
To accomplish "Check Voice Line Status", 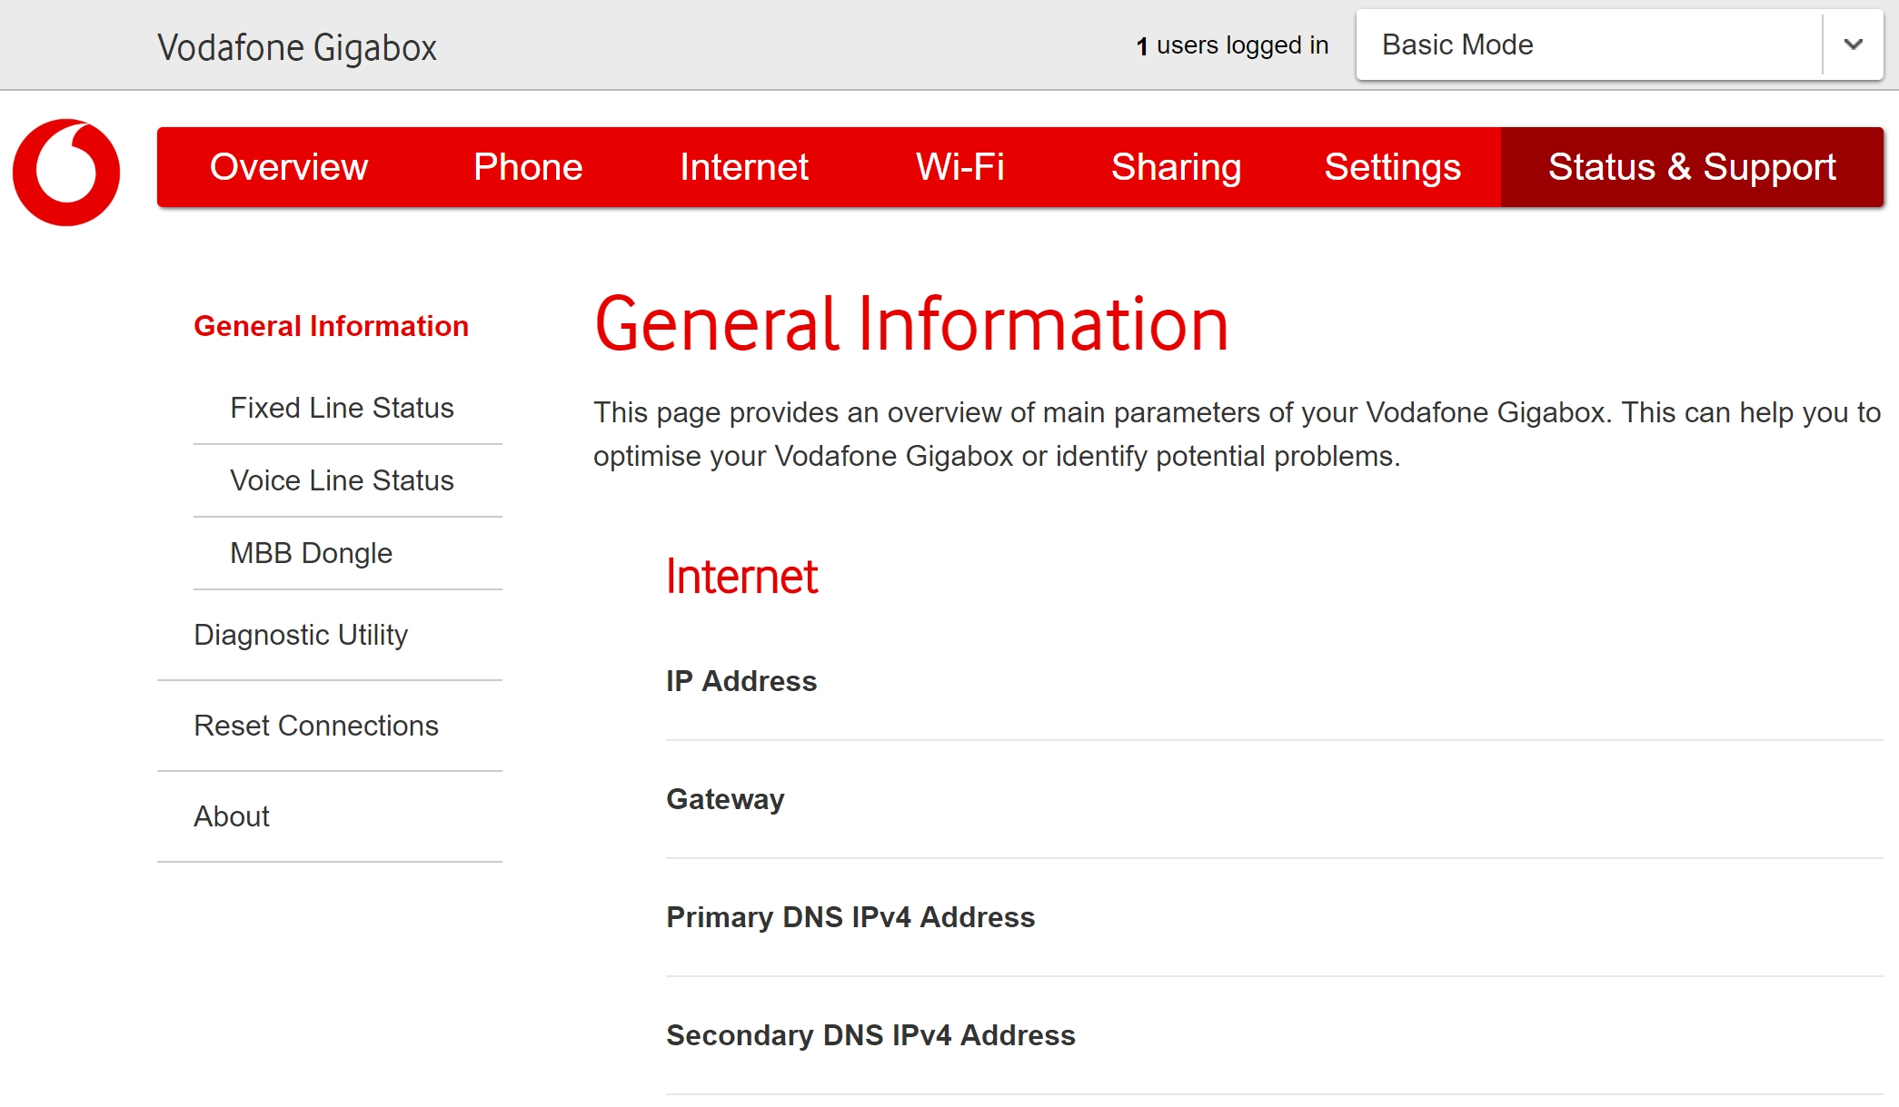I will 342,481.
